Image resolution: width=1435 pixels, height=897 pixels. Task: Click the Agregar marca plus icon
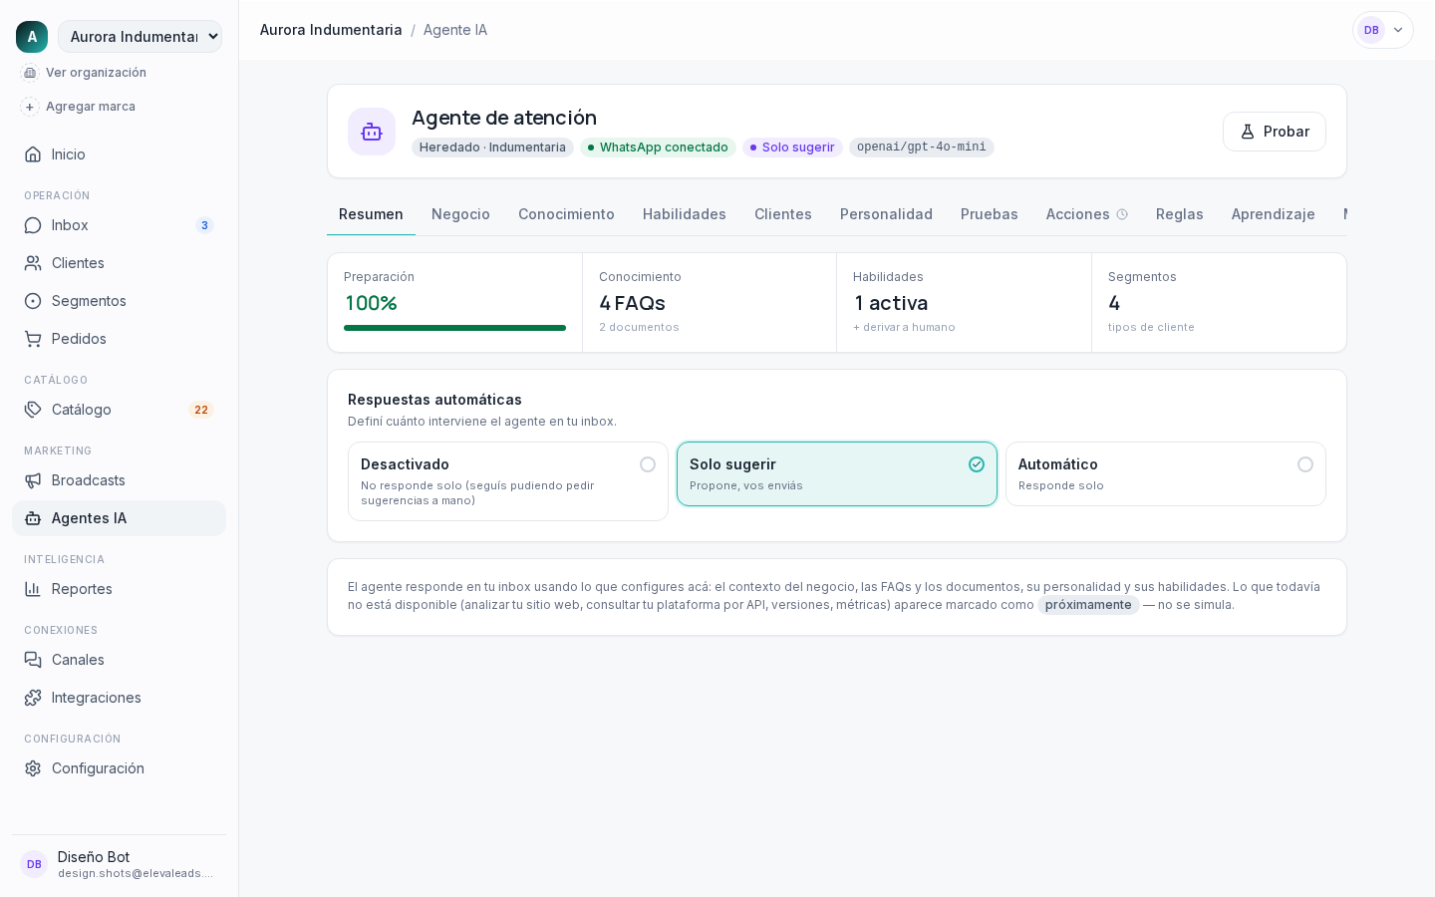pyautogui.click(x=30, y=107)
